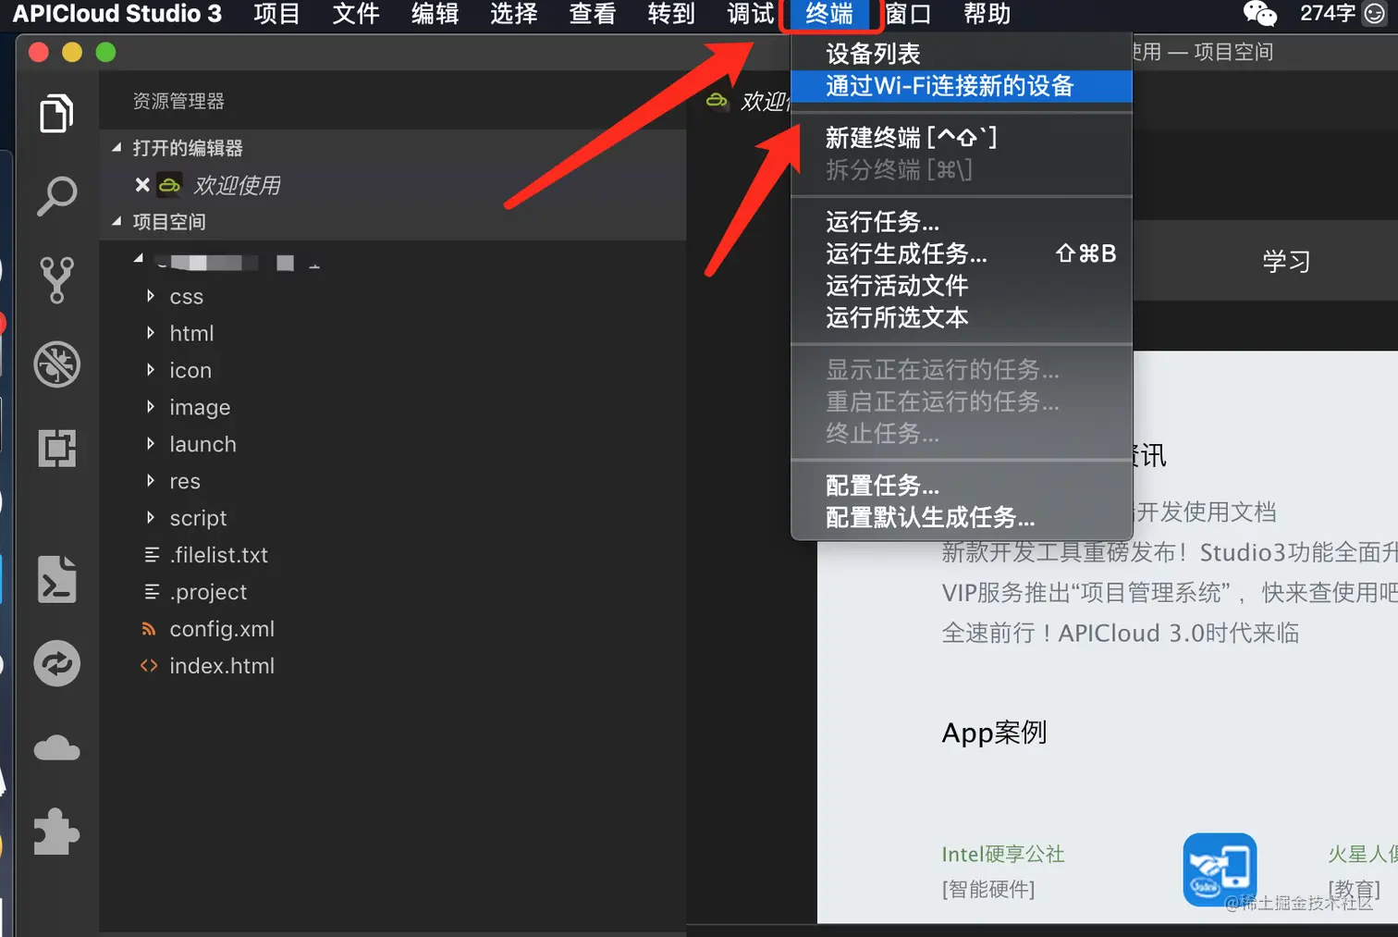Click the .project lines file icon
1398x937 pixels.
coord(152,592)
